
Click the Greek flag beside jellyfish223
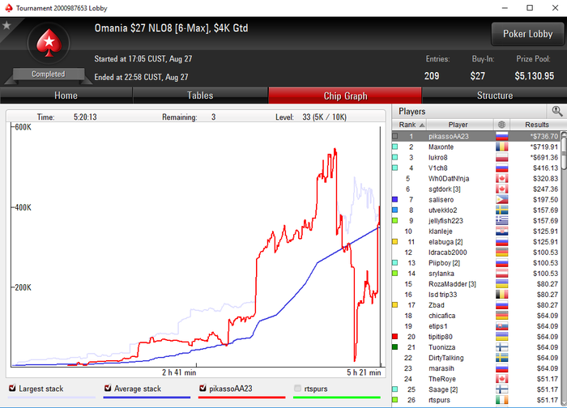coord(502,220)
